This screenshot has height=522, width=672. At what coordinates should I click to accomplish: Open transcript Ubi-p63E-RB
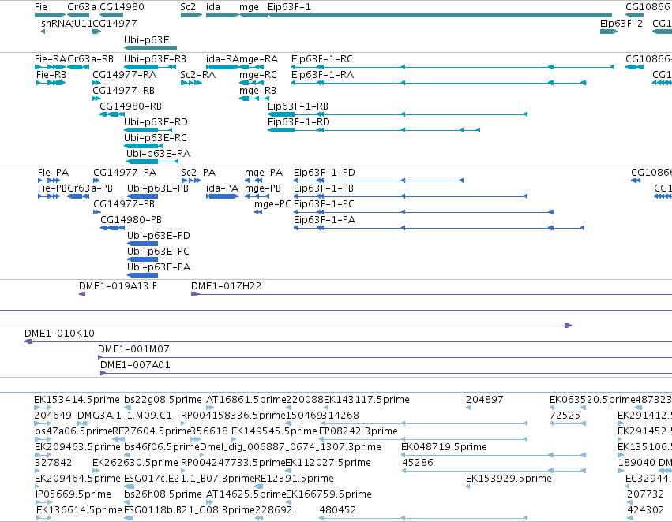tap(150, 67)
